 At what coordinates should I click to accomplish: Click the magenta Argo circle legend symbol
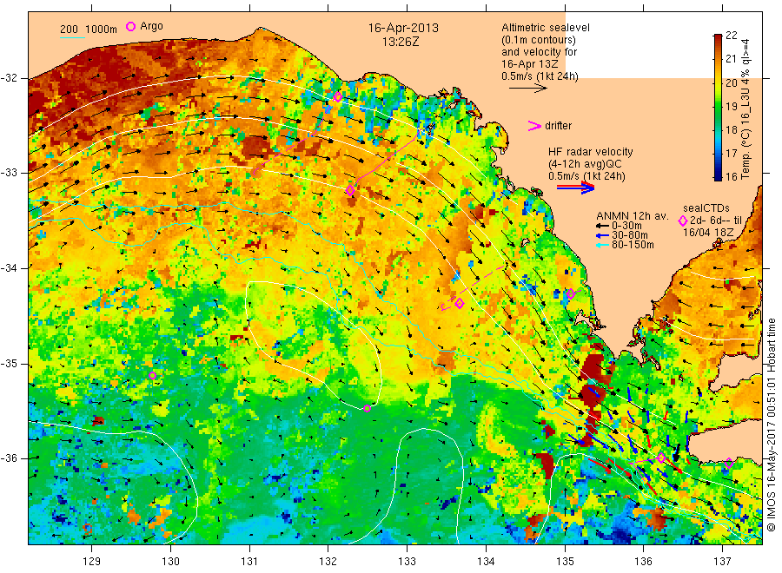130,26
